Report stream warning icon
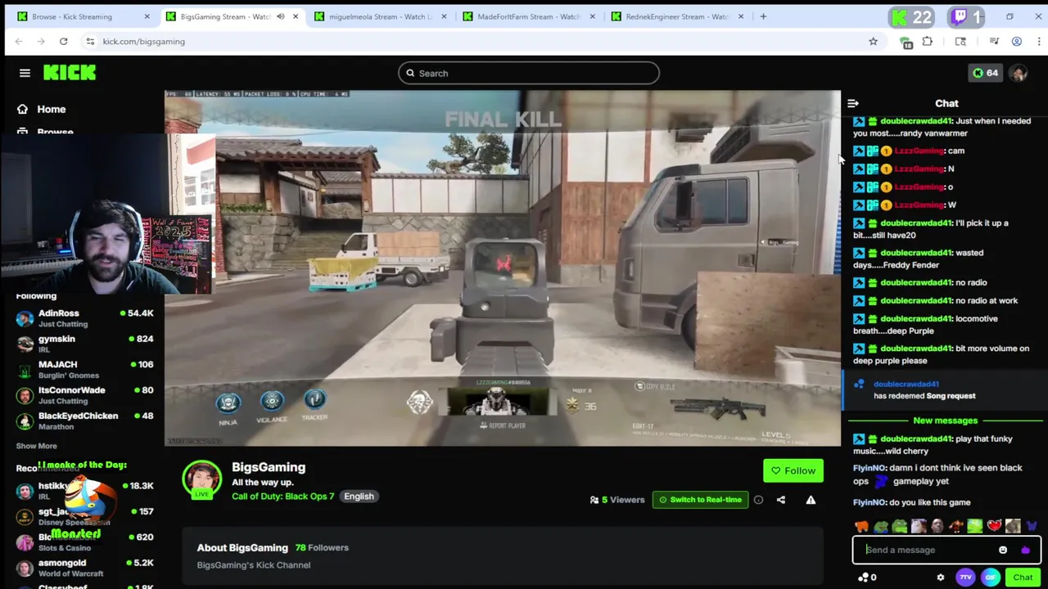 [811, 500]
